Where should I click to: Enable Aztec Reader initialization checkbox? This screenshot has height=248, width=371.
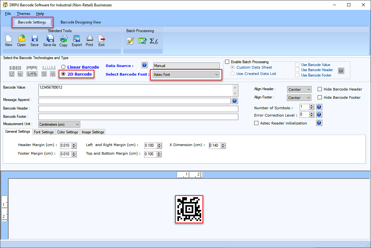[x=256, y=123]
